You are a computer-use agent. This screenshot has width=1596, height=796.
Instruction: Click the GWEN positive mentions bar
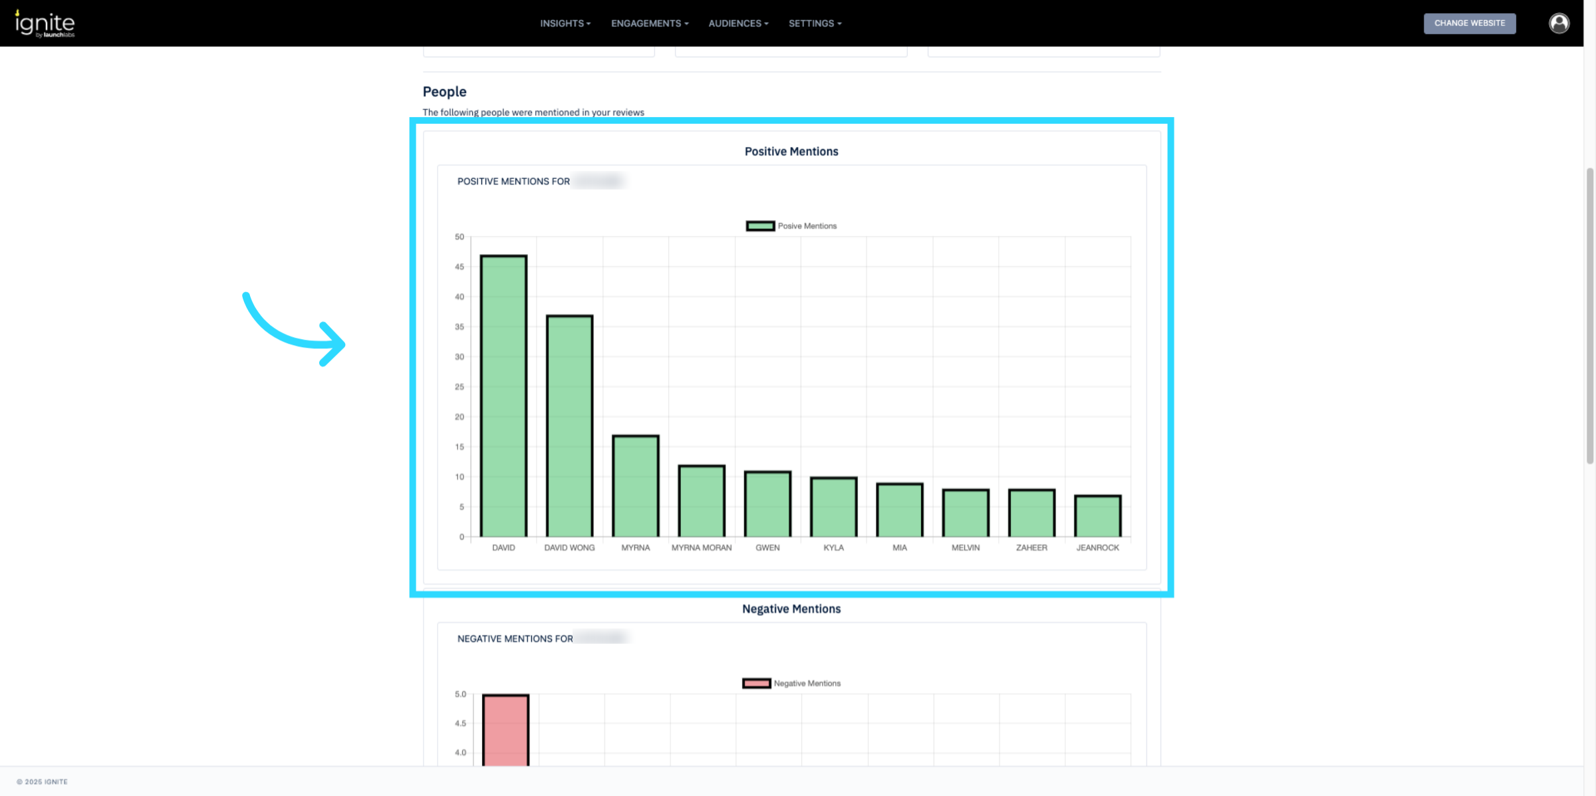pyautogui.click(x=767, y=504)
